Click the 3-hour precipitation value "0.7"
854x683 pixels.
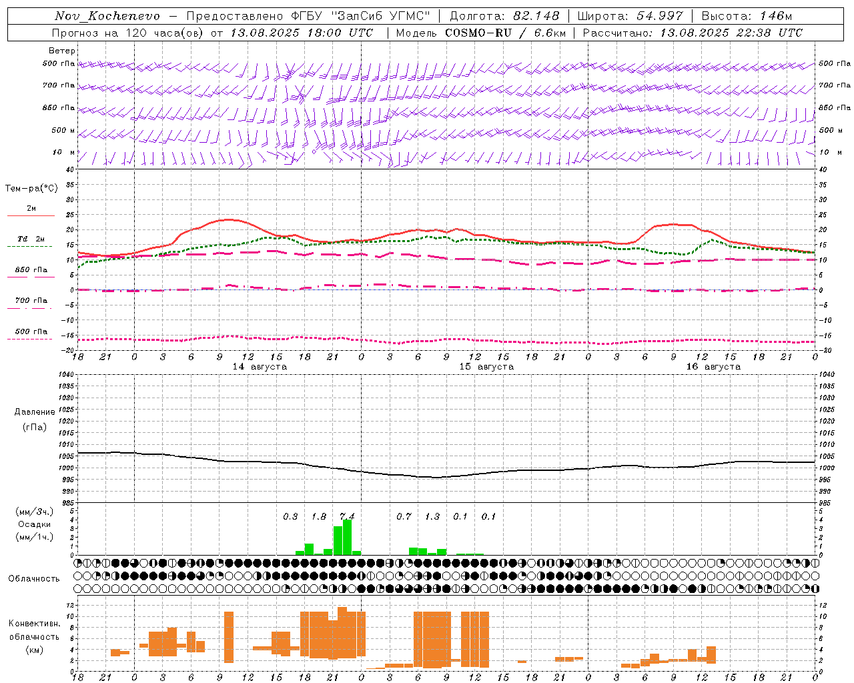click(x=404, y=516)
